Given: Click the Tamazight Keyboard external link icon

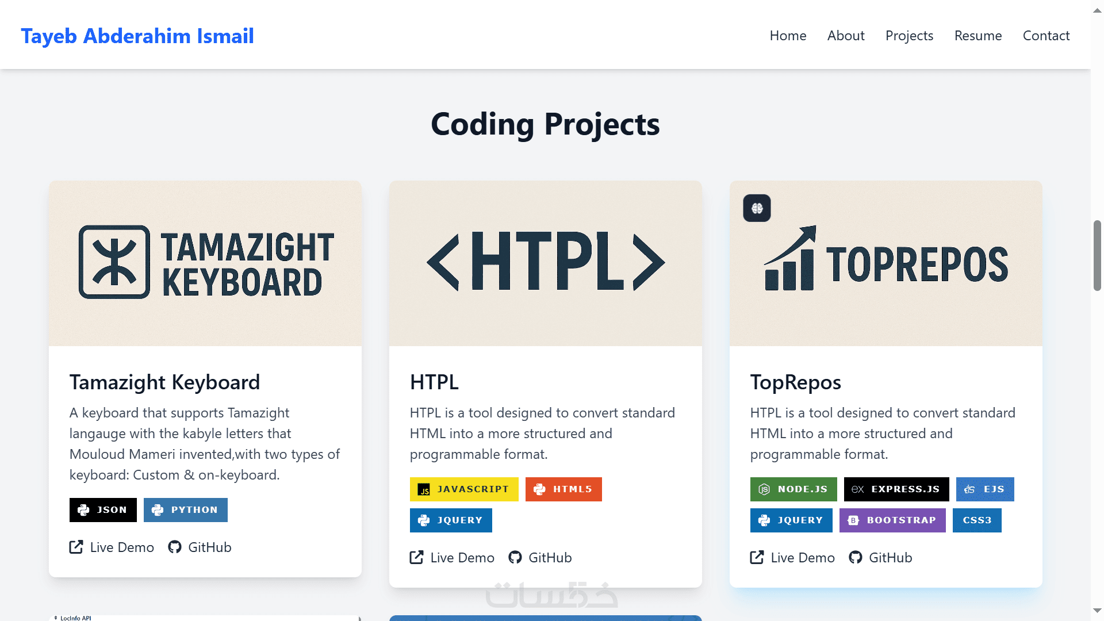Looking at the screenshot, I should point(76,547).
